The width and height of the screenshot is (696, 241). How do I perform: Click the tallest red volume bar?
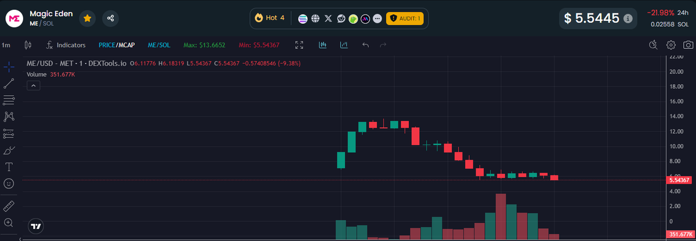tap(501, 217)
